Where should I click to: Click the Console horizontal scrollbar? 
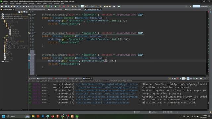pyautogui.click(x=111, y=110)
